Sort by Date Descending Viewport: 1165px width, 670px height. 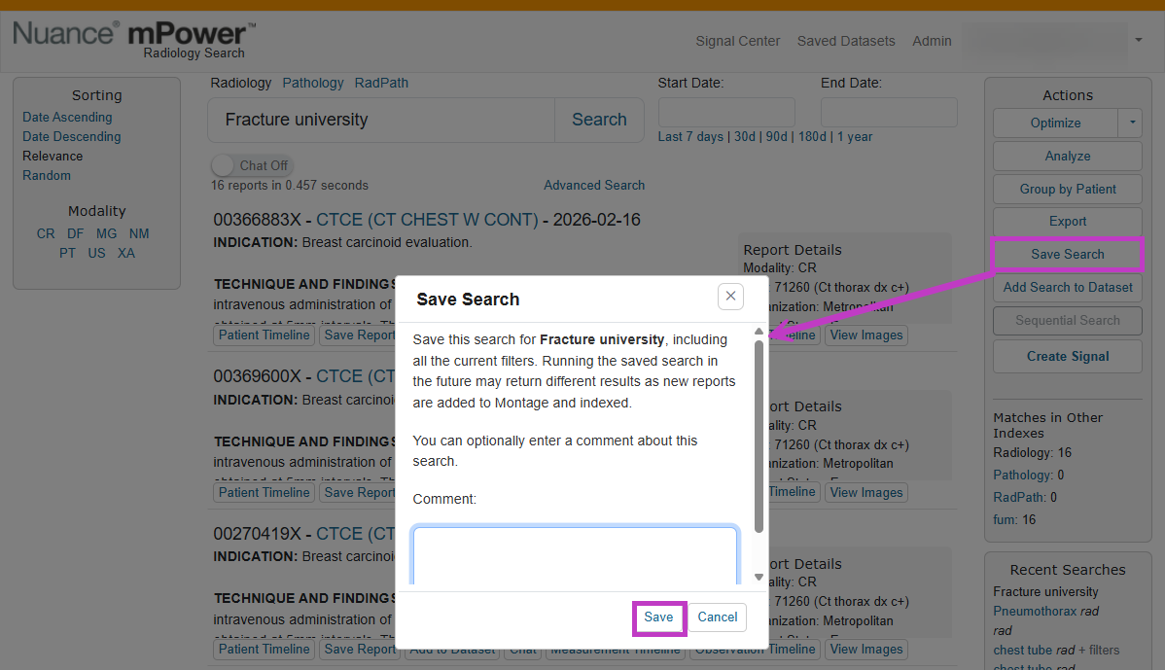tap(71, 137)
